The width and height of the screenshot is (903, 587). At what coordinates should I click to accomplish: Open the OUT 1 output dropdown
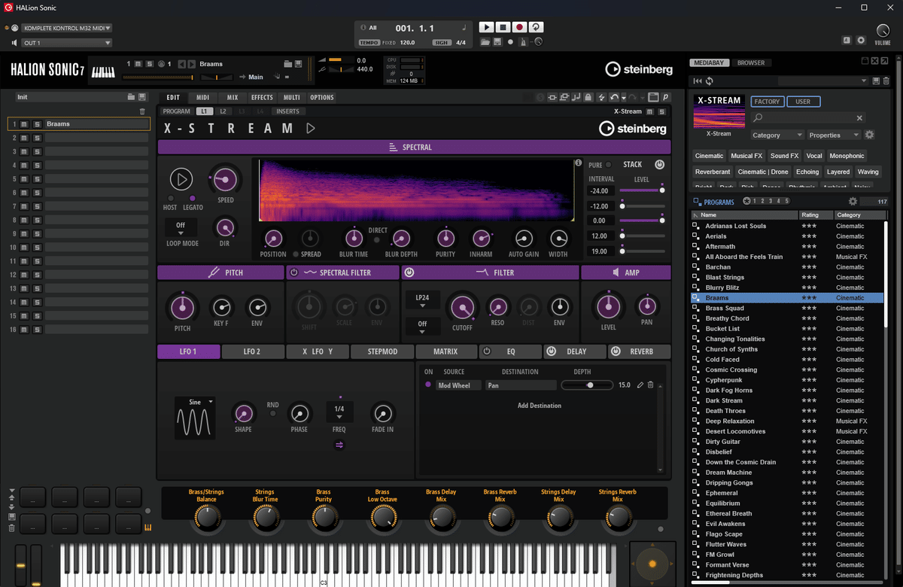tap(66, 43)
